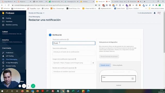The image size is (165, 93).
Task: Click the Dynamic Links chain icon
Action: [3, 69]
